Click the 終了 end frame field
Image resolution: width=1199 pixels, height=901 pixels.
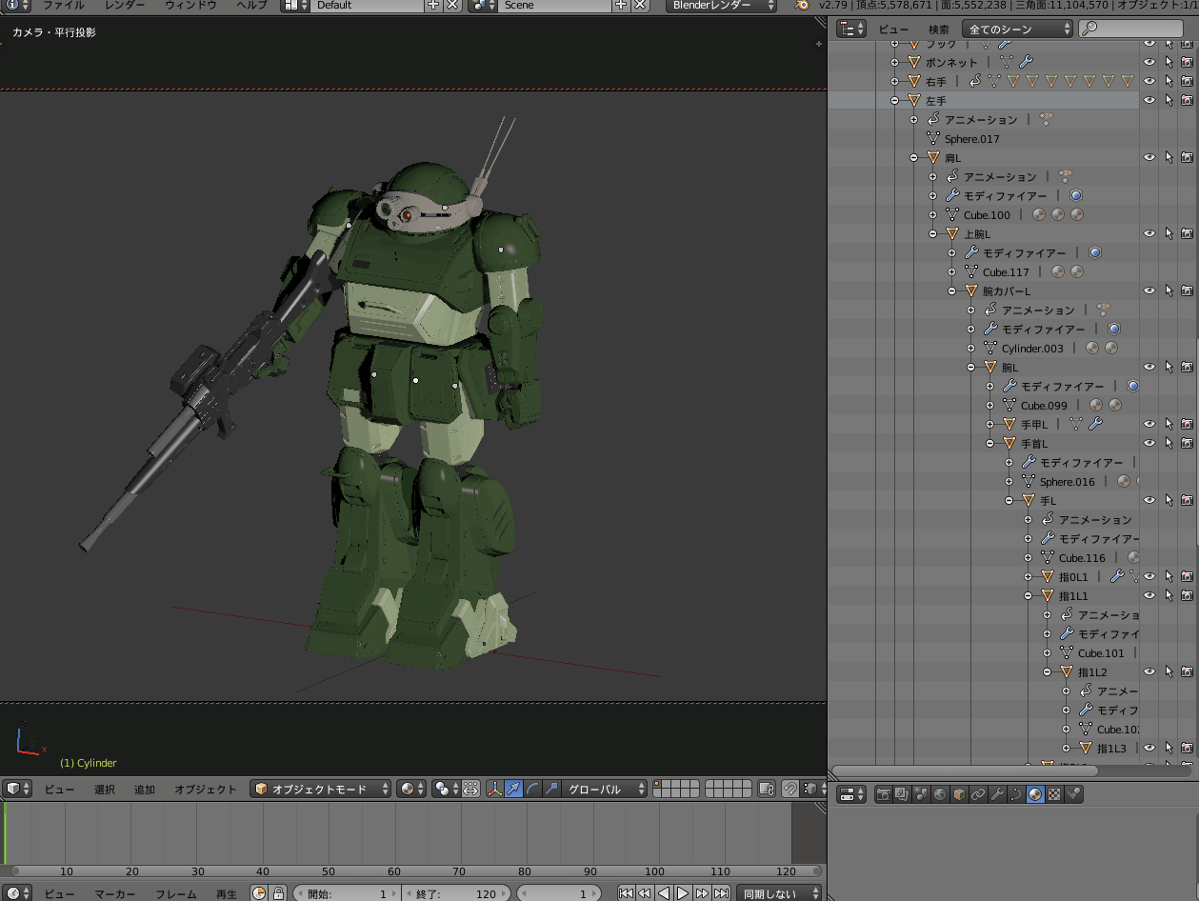click(x=456, y=893)
